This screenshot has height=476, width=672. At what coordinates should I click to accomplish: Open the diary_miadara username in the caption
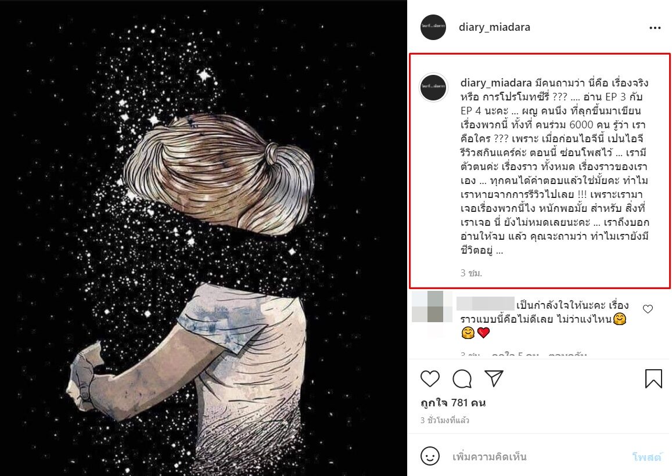coord(496,82)
